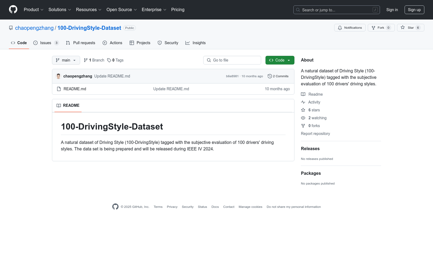Click the commit history clock icon
This screenshot has height=271, width=433.
click(270, 76)
